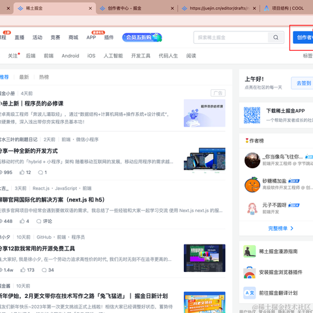Switch to the 项目结构 | COOL browser tab
The height and width of the screenshot is (313, 313).
(286, 8)
